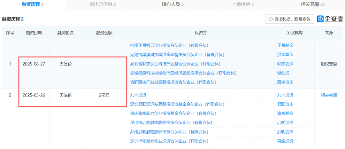This screenshot has height=149, width=345.
Task: Open the 相关新闻 source link
Action: tap(329, 95)
